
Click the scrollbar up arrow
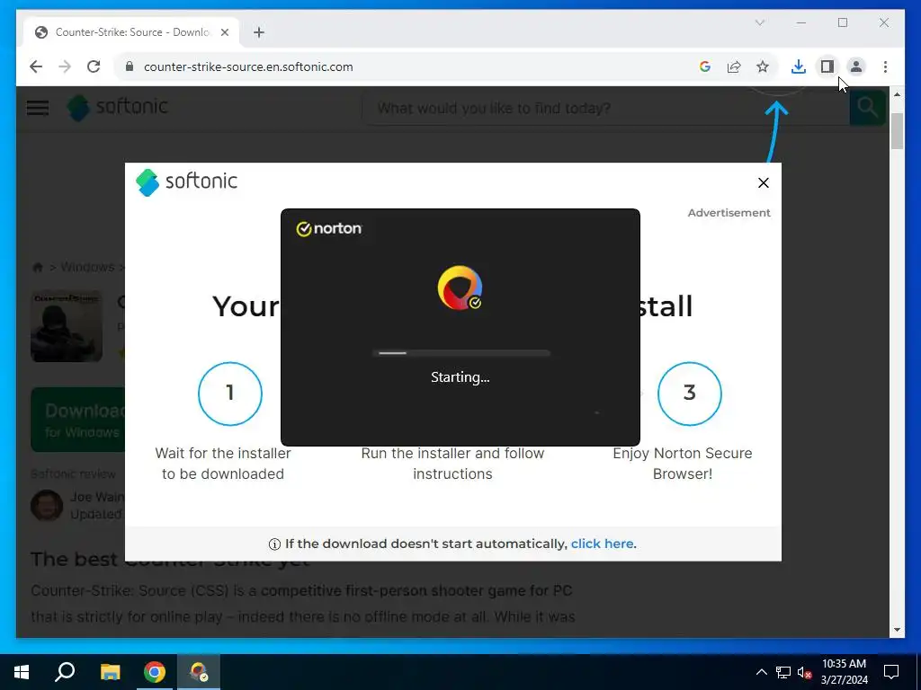897,93
